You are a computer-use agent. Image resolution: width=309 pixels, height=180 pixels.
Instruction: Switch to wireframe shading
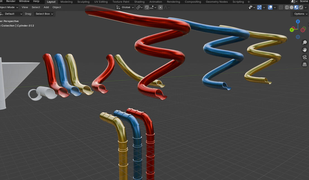(287, 7)
